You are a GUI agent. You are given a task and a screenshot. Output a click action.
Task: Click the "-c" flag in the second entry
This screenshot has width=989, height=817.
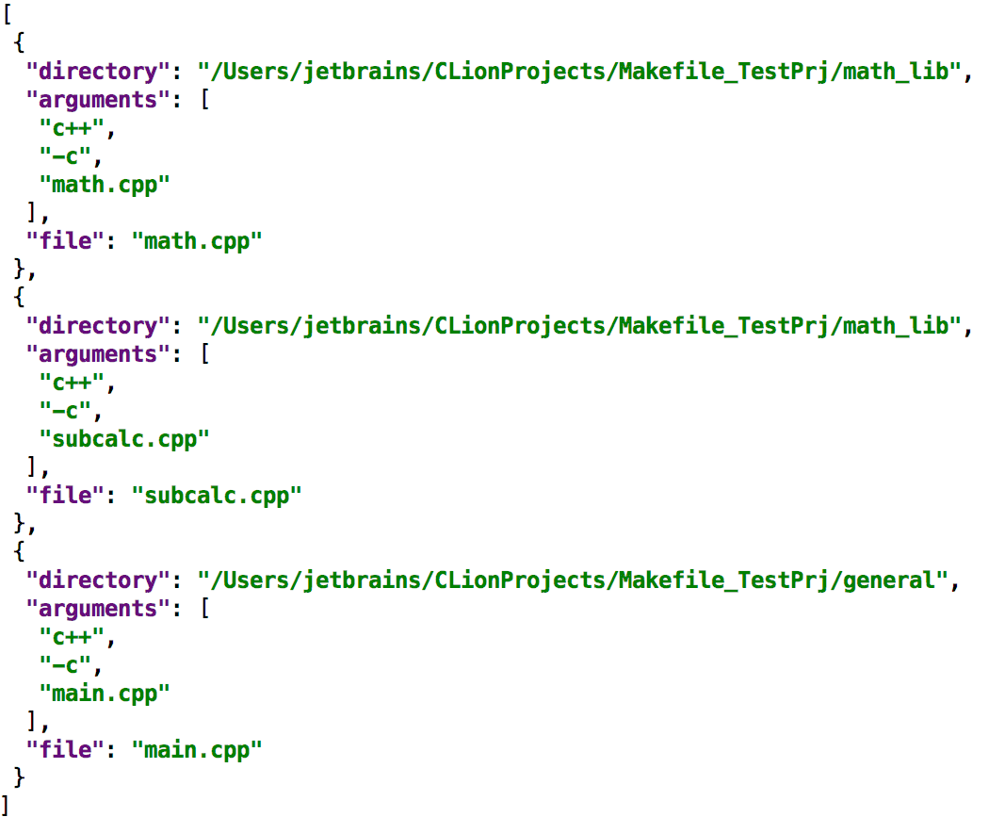(x=65, y=411)
